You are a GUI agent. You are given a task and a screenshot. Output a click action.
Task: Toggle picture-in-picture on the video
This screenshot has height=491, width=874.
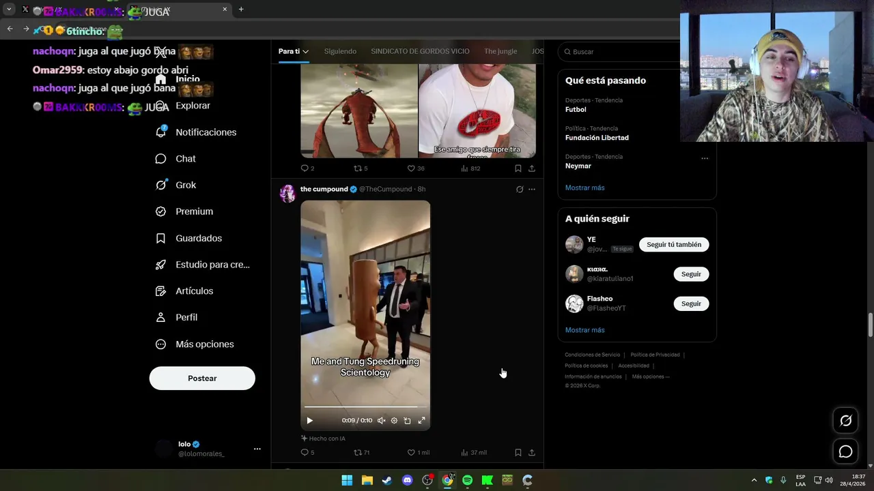(x=408, y=421)
